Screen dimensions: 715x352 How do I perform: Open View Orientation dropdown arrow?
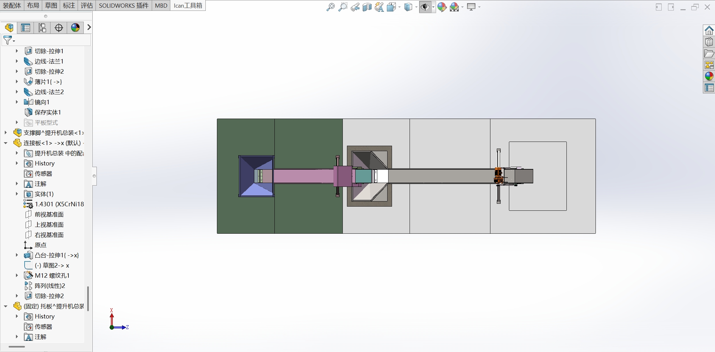(x=399, y=7)
